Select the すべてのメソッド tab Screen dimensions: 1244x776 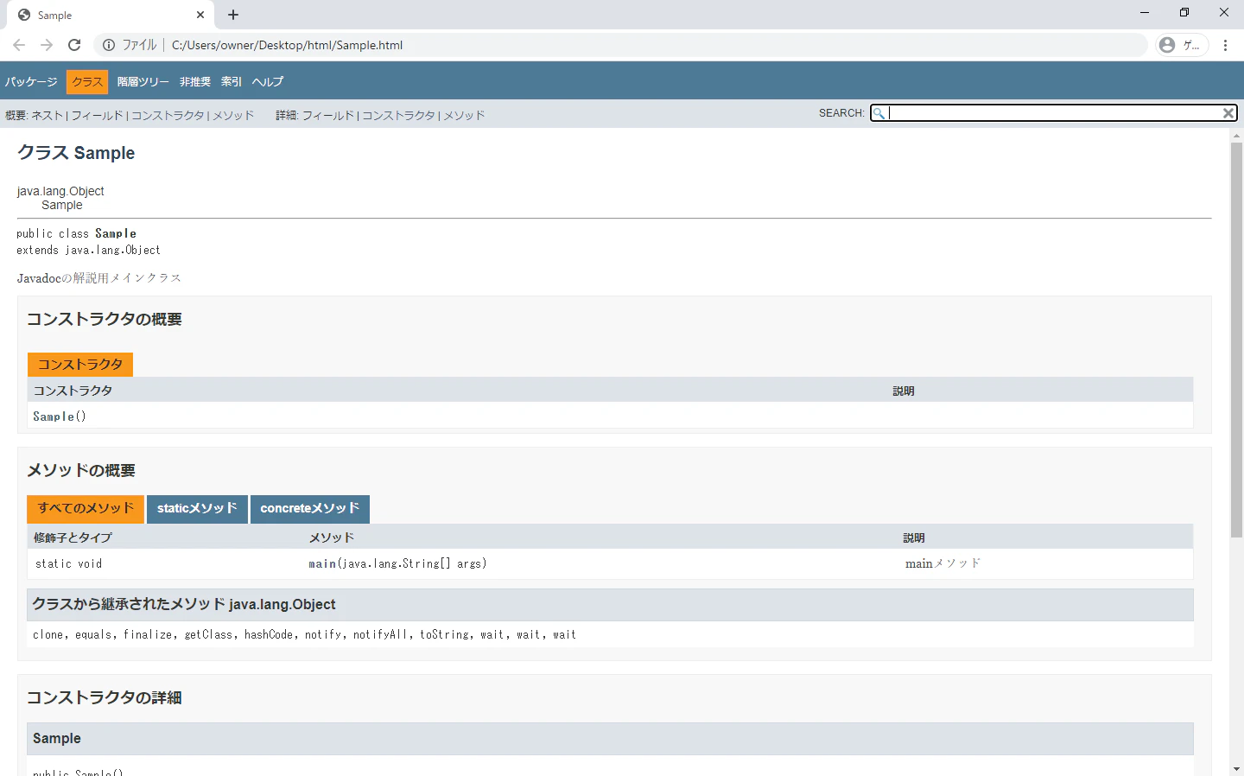86,509
